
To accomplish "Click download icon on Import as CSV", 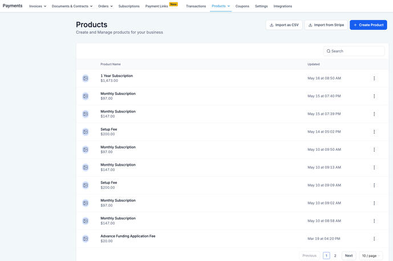I will [x=272, y=25].
